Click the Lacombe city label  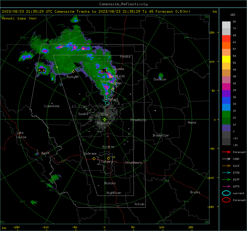tap(118, 69)
